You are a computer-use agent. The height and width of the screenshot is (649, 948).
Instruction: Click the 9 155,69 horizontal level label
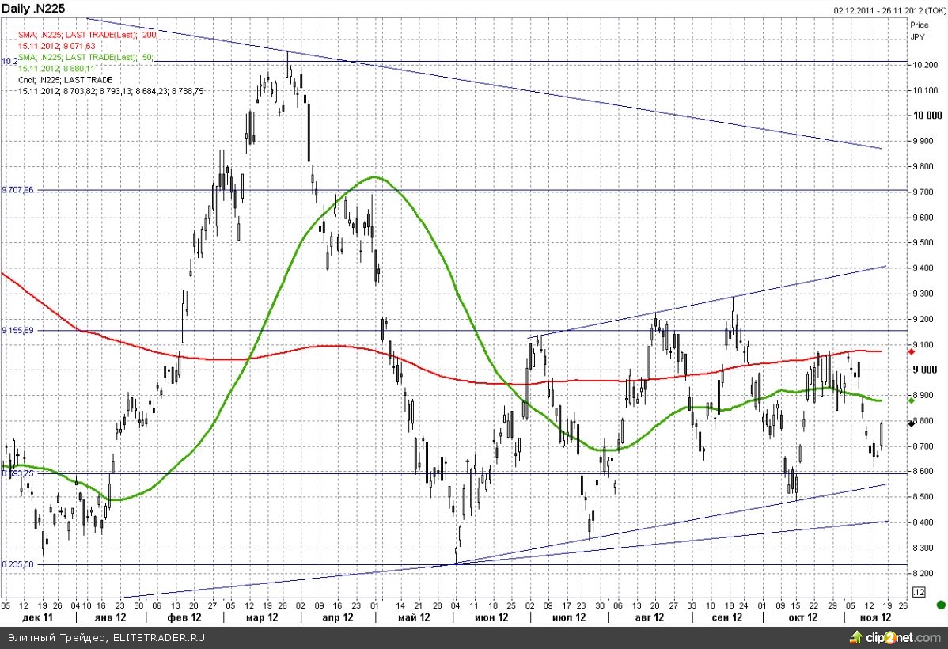tap(17, 330)
